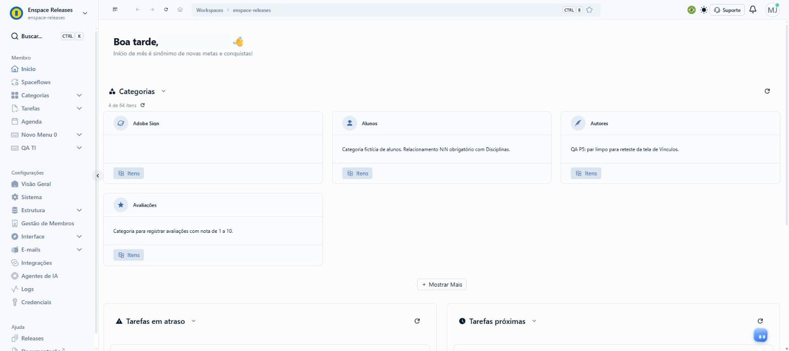Click the Alunos card description text
789x351 pixels.
[x=426, y=149]
